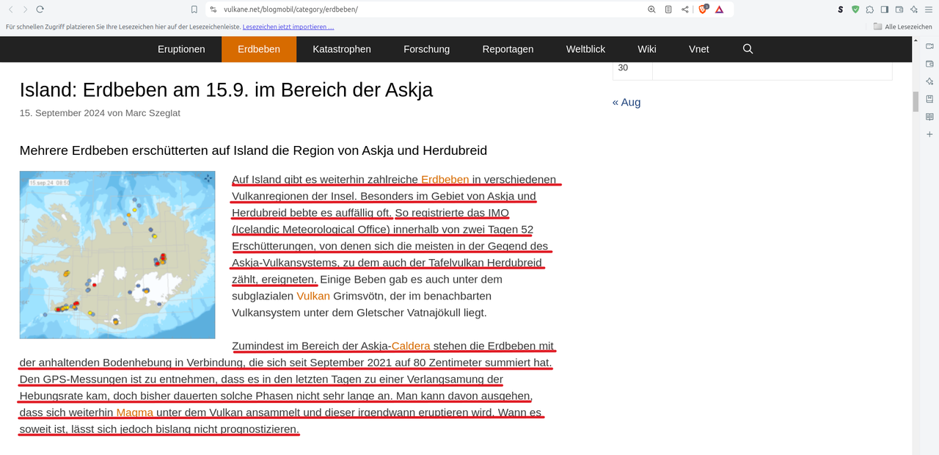The height and width of the screenshot is (455, 939).
Task: Open the Wiki menu item
Action: 647,49
